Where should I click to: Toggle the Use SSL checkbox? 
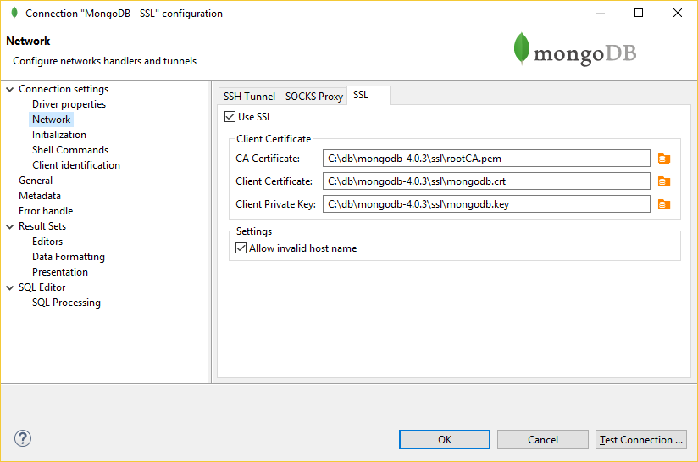[230, 117]
